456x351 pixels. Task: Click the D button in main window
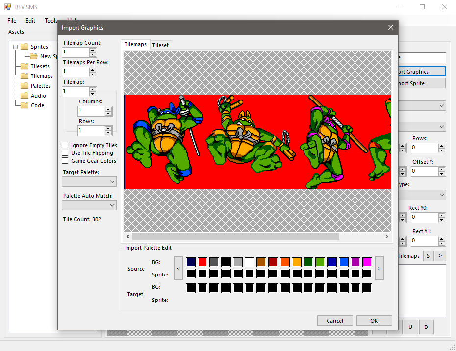(x=426, y=327)
